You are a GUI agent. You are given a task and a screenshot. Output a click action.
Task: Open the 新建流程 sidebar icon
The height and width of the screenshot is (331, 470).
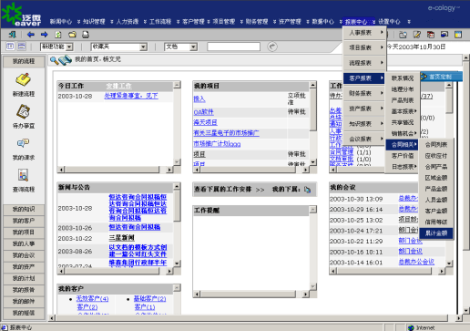click(24, 79)
